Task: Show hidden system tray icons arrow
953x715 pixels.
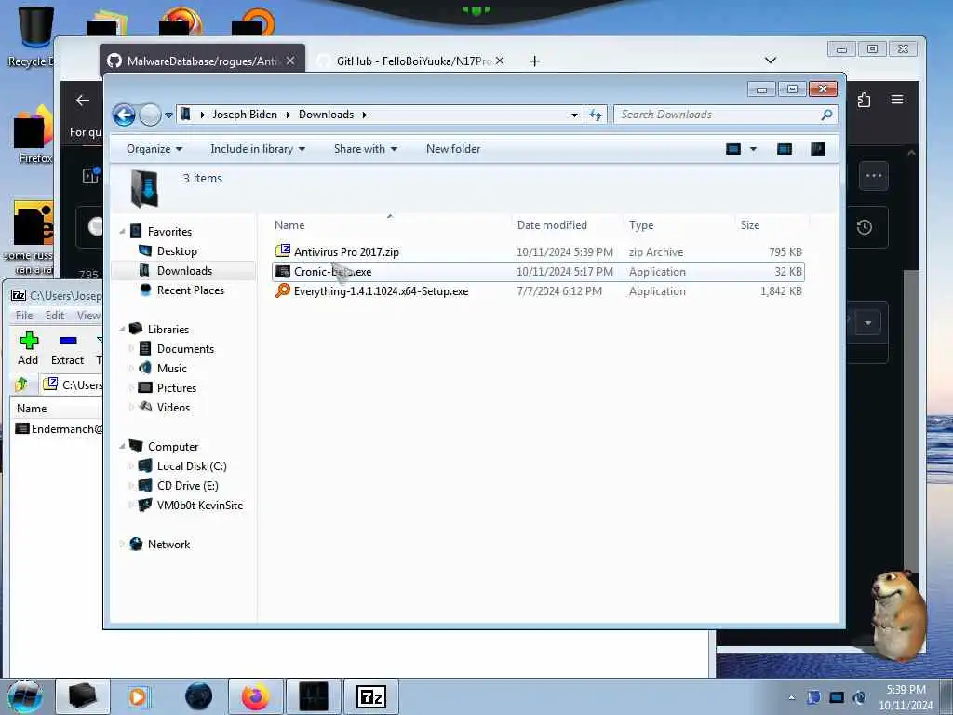Action: coord(791,698)
